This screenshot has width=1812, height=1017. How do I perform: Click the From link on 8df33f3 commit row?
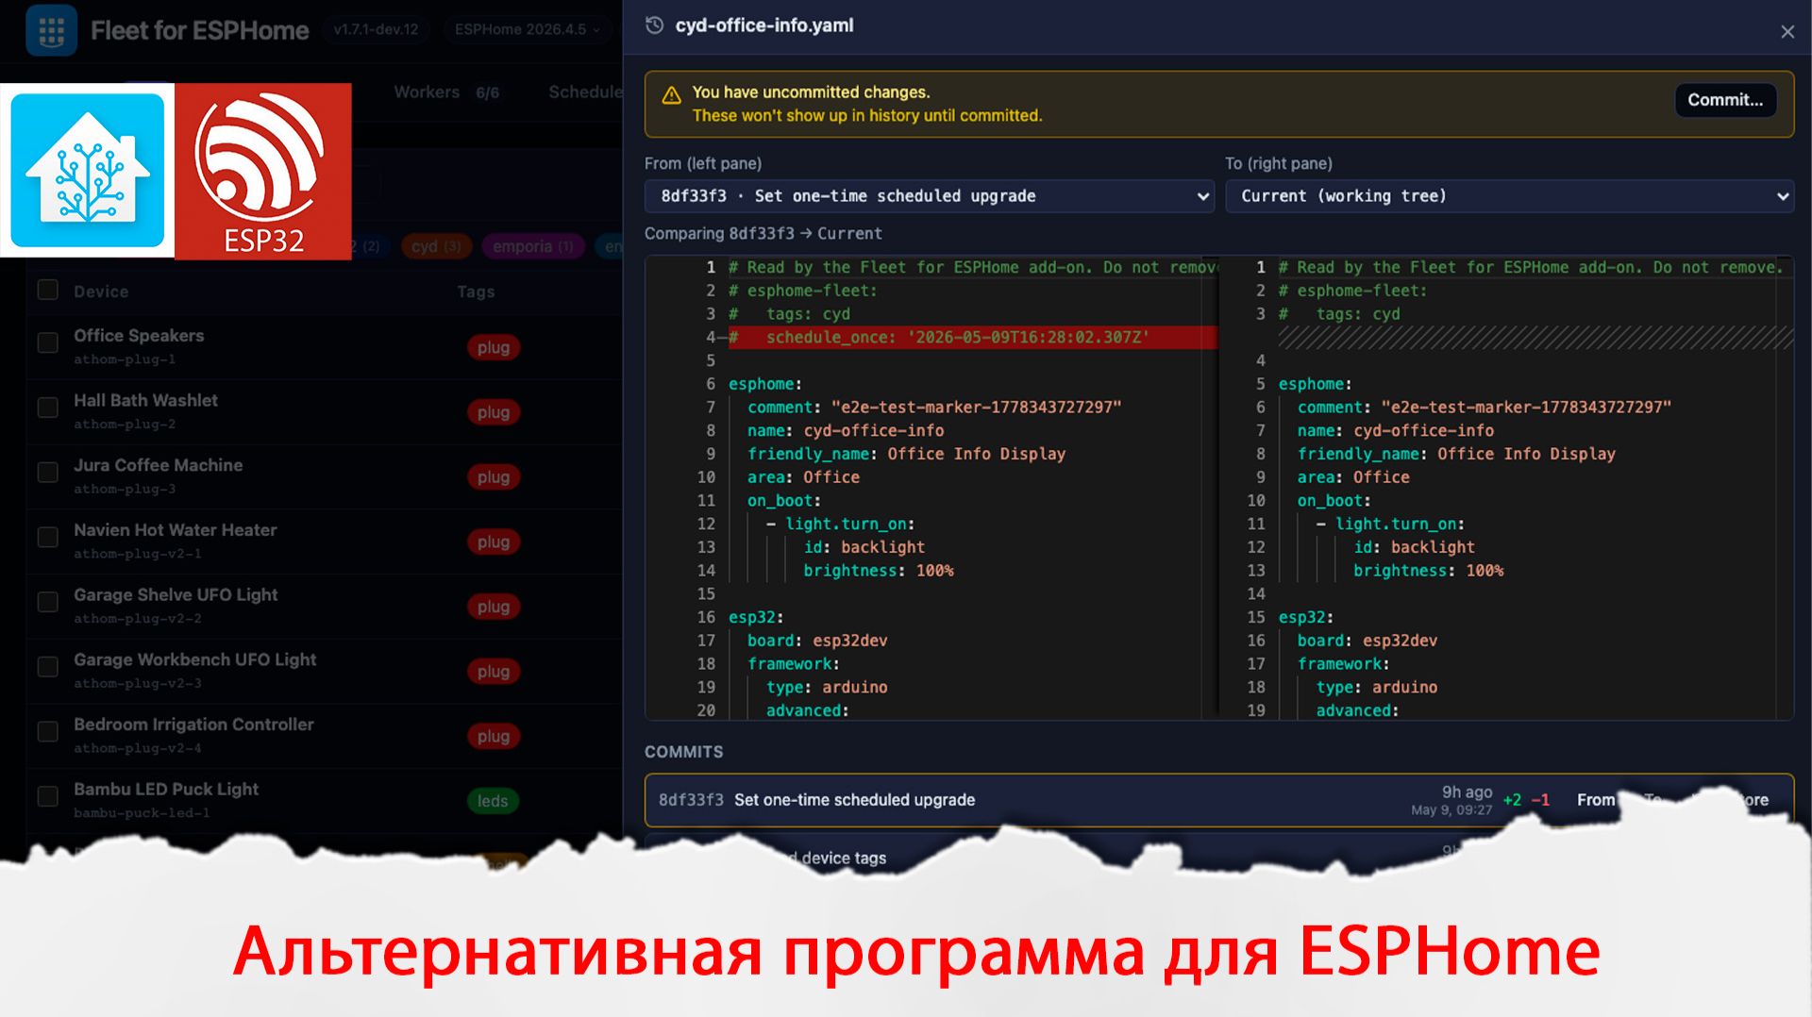1596,800
